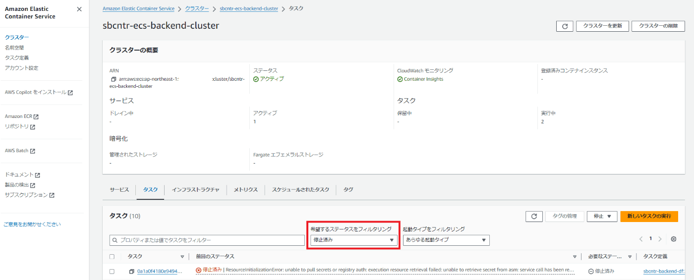Click external link icon beside AWS Copilot
This screenshot has height=280, width=694.
point(70,93)
